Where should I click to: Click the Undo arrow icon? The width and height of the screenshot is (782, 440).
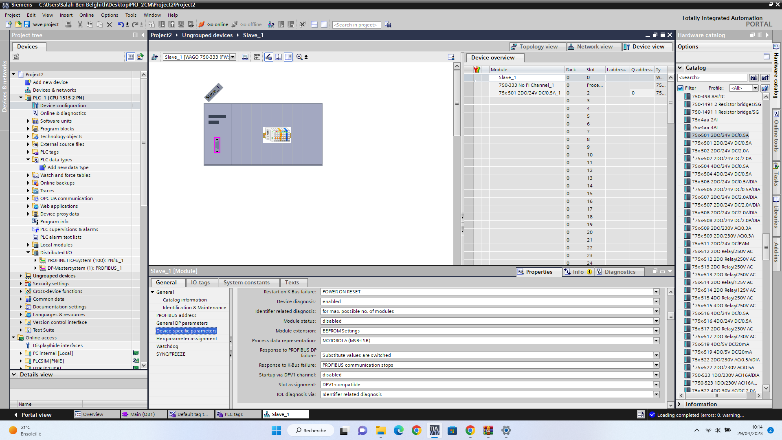click(120, 24)
